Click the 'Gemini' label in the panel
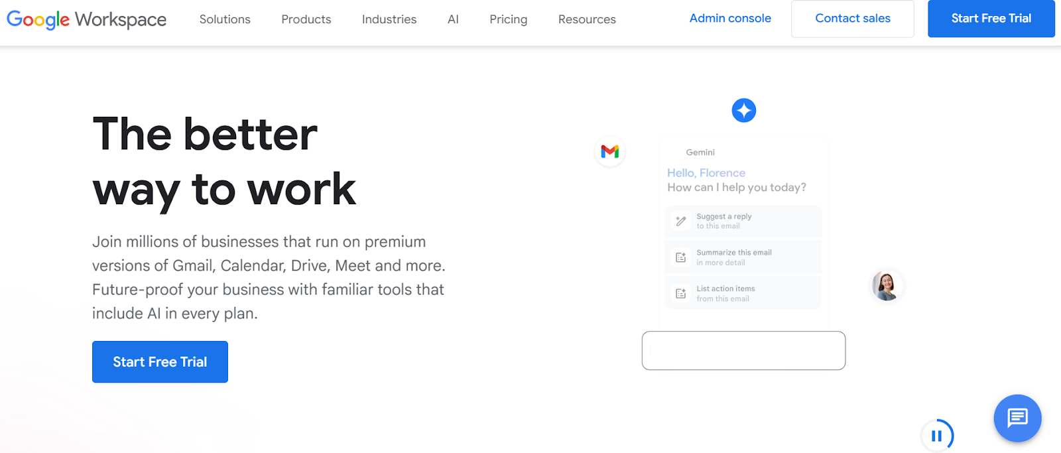This screenshot has width=1061, height=453. [700, 152]
